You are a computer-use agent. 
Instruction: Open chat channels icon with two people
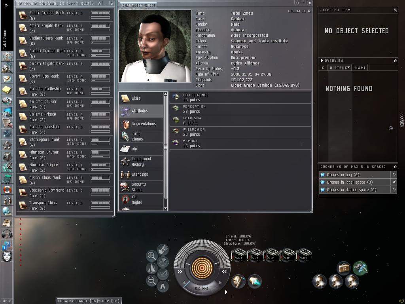7,200
